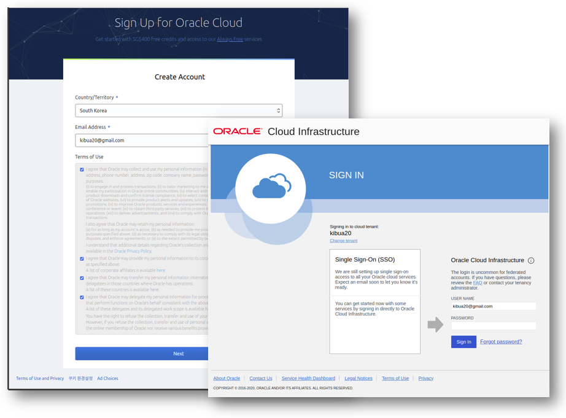Click the USER NAME input field

(x=494, y=306)
